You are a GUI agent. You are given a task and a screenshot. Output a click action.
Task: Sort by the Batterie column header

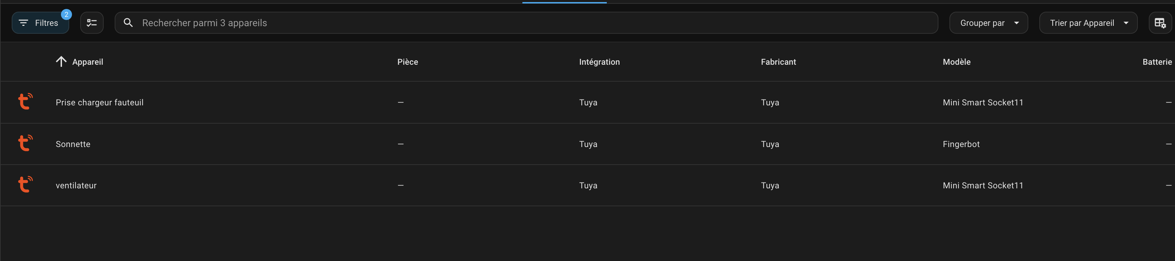[1157, 62]
